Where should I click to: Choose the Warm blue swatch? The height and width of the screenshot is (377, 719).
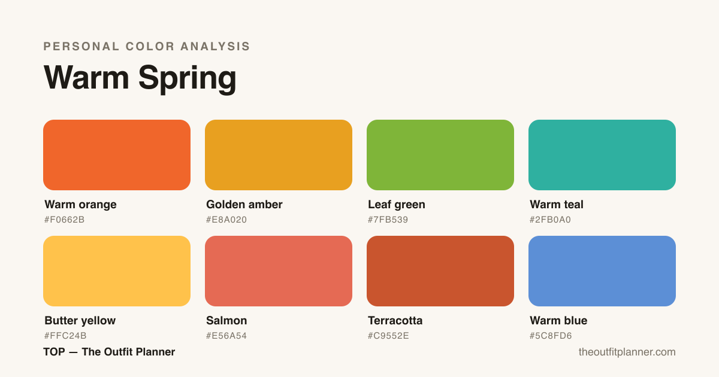(x=602, y=271)
